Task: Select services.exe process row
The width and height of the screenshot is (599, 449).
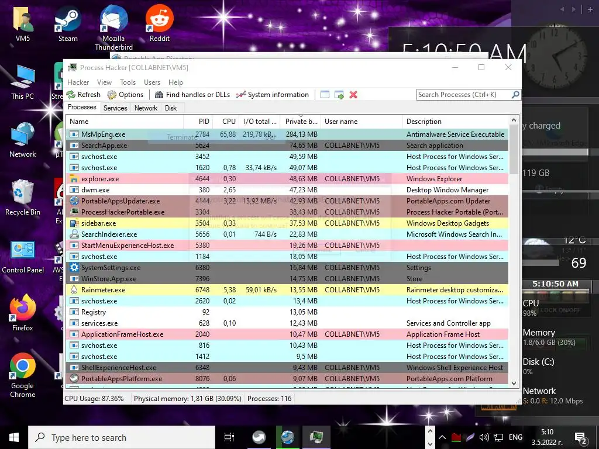Action: (287, 323)
